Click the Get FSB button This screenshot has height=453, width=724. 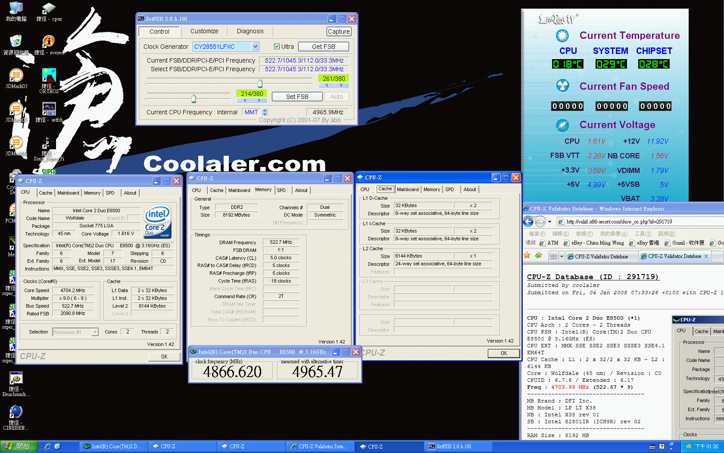324,47
